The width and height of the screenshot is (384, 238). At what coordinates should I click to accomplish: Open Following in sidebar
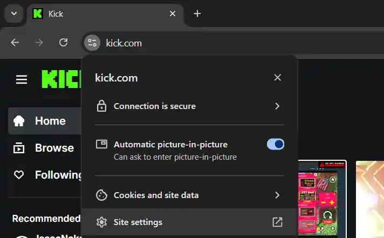click(45, 175)
